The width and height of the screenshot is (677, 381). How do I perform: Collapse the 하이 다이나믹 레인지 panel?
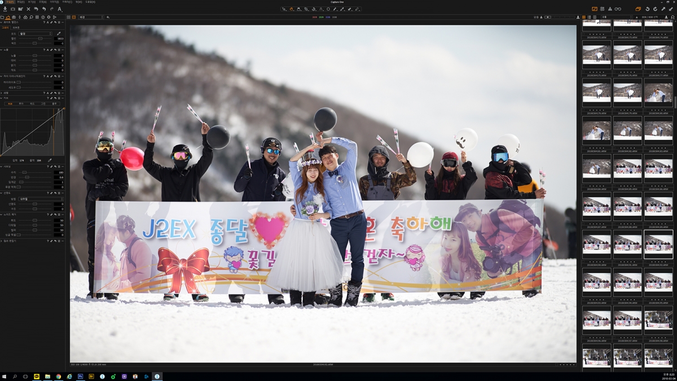point(2,76)
